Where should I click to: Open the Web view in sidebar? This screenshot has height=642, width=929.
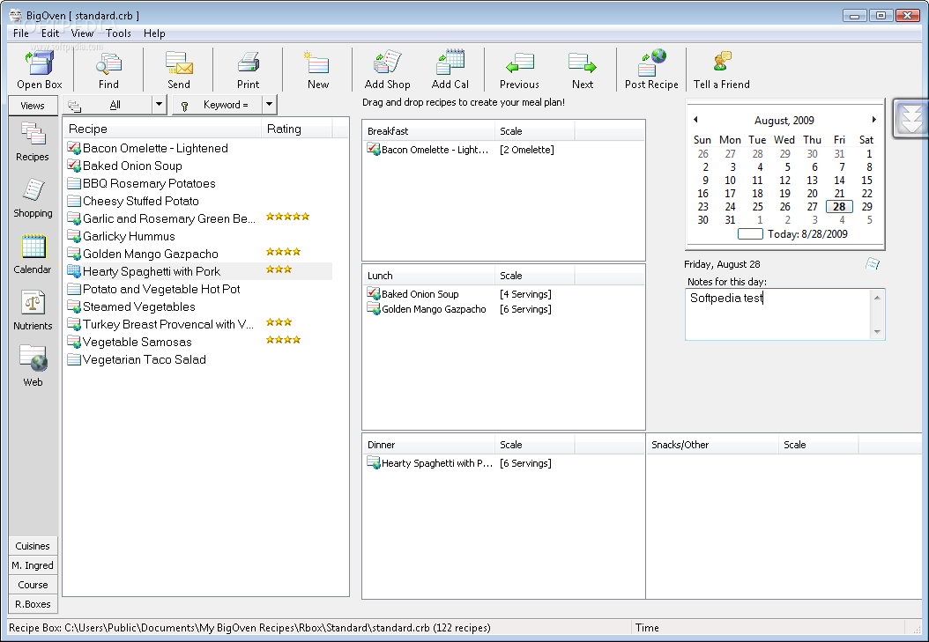point(33,365)
